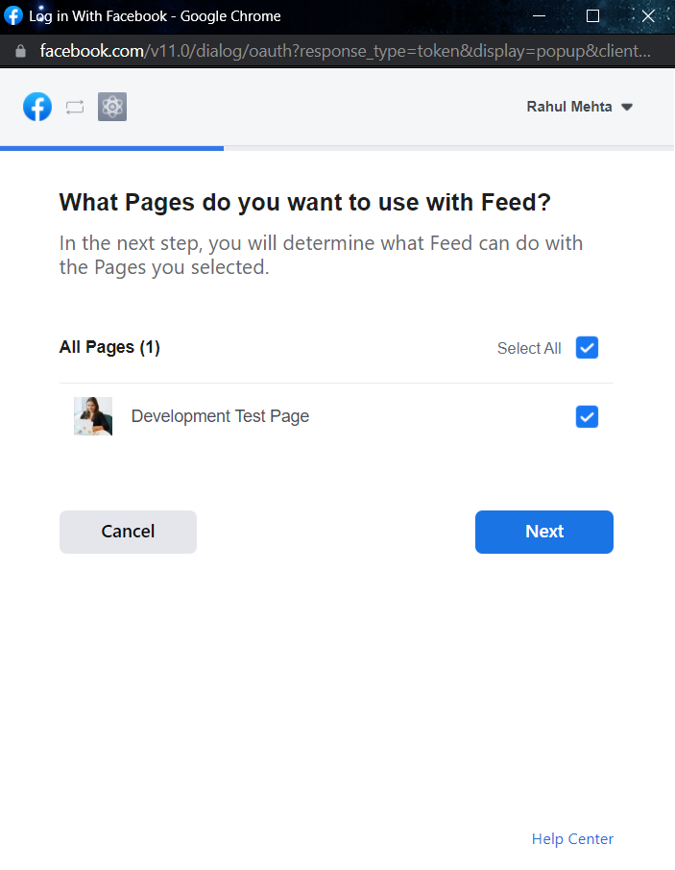Open the Help Center link
The width and height of the screenshot is (675, 870).
[572, 839]
